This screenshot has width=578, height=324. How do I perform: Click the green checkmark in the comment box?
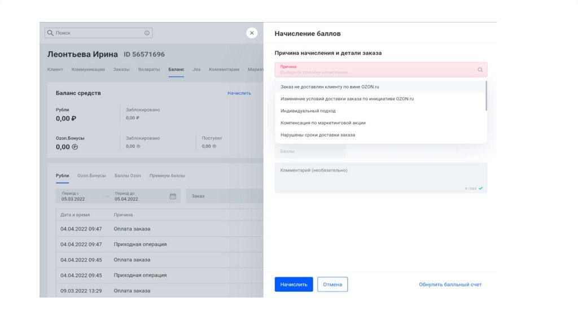pyautogui.click(x=480, y=188)
